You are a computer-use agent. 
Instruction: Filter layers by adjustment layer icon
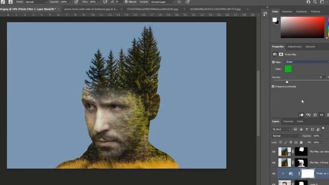[301, 129]
